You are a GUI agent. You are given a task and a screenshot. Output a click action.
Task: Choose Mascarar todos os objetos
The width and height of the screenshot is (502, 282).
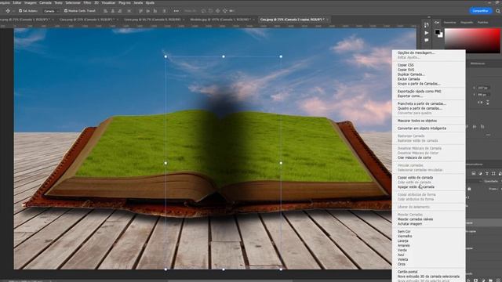[417, 121]
